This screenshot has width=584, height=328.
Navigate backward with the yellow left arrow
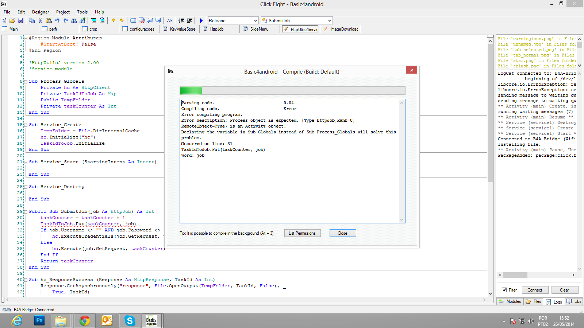coord(114,21)
